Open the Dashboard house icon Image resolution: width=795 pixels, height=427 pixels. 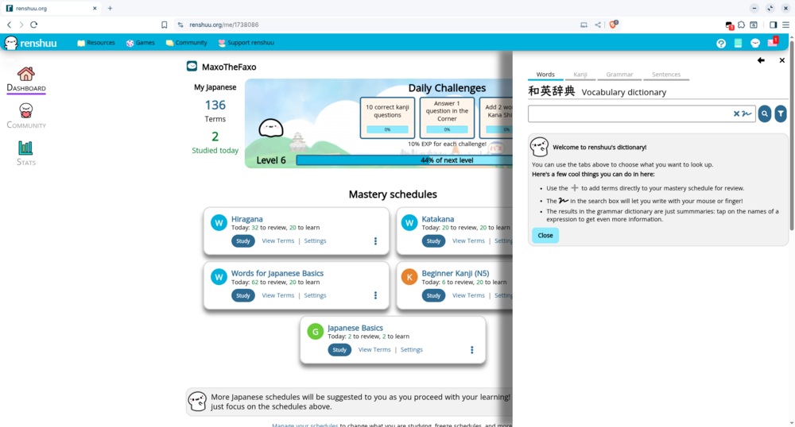(x=25, y=74)
